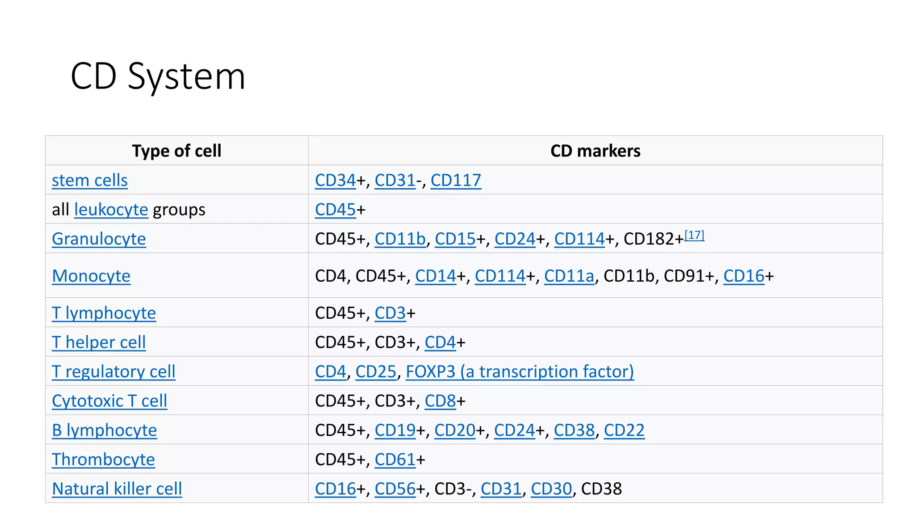The height and width of the screenshot is (515, 915).
Task: Click the CD22 link in B lymphocyte row
Action: coord(624,430)
